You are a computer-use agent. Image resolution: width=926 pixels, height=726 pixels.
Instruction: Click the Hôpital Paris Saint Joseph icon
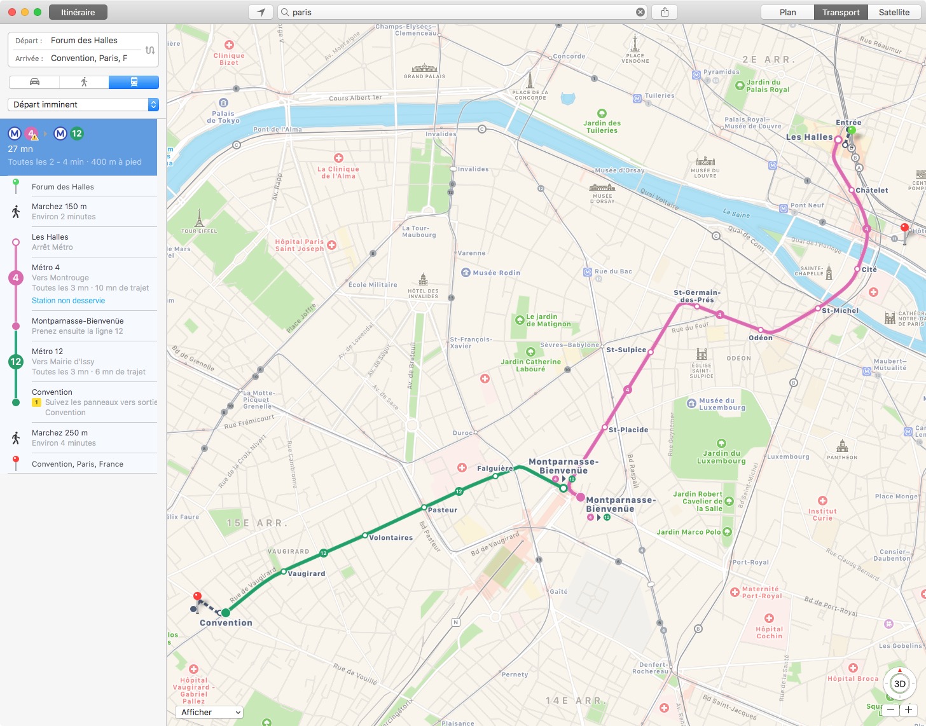tap(331, 245)
